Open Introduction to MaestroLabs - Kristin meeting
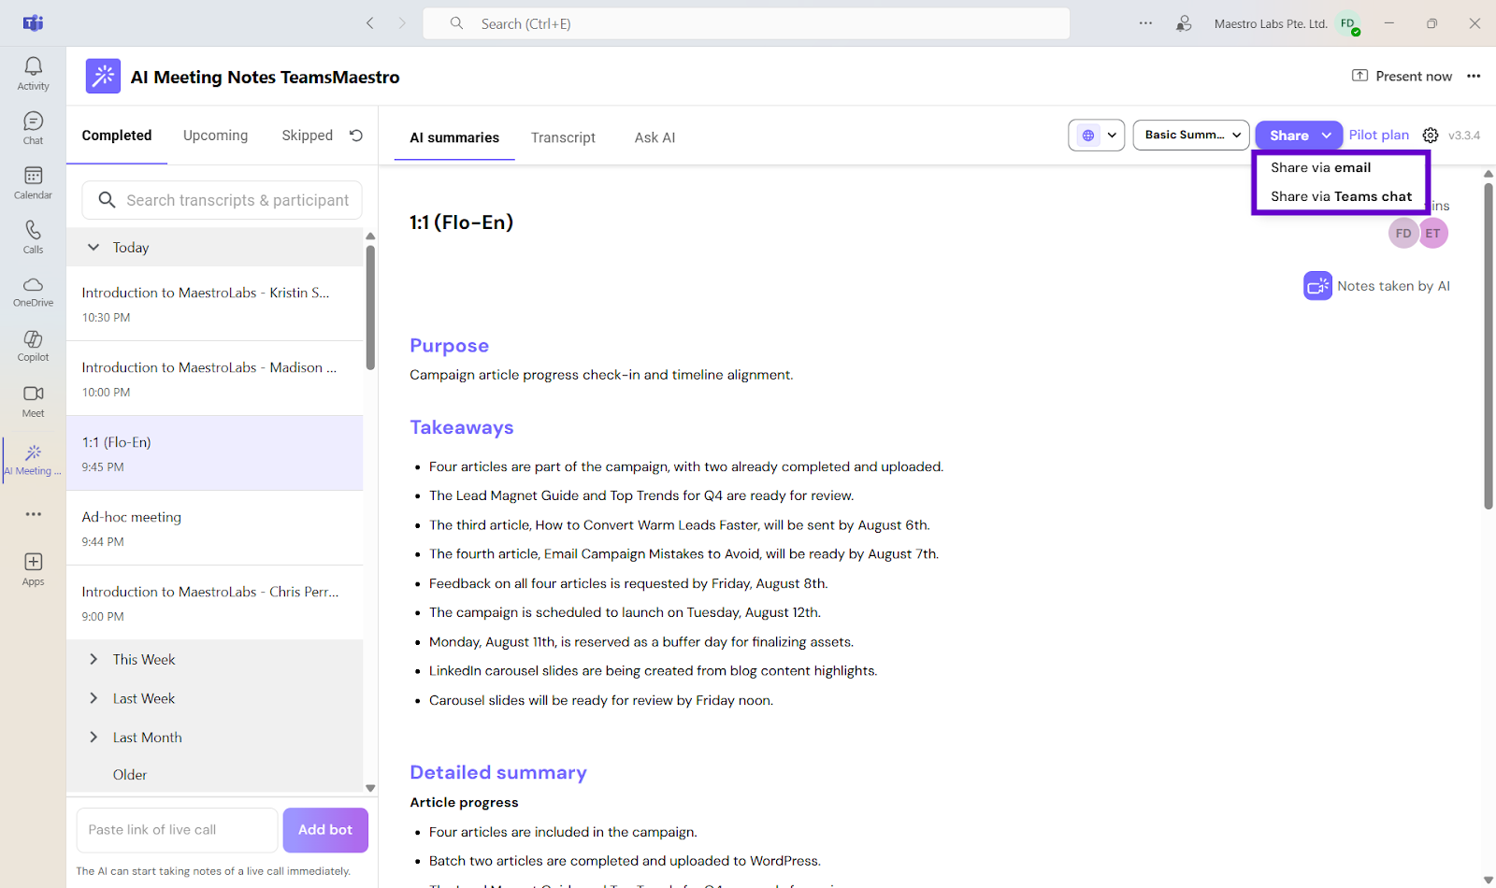1496x888 pixels. point(215,304)
